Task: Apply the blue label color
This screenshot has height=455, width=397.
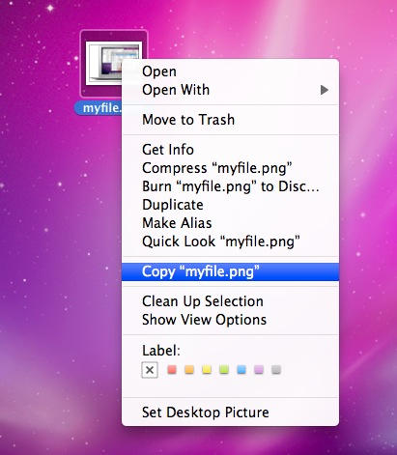Action: (x=241, y=369)
